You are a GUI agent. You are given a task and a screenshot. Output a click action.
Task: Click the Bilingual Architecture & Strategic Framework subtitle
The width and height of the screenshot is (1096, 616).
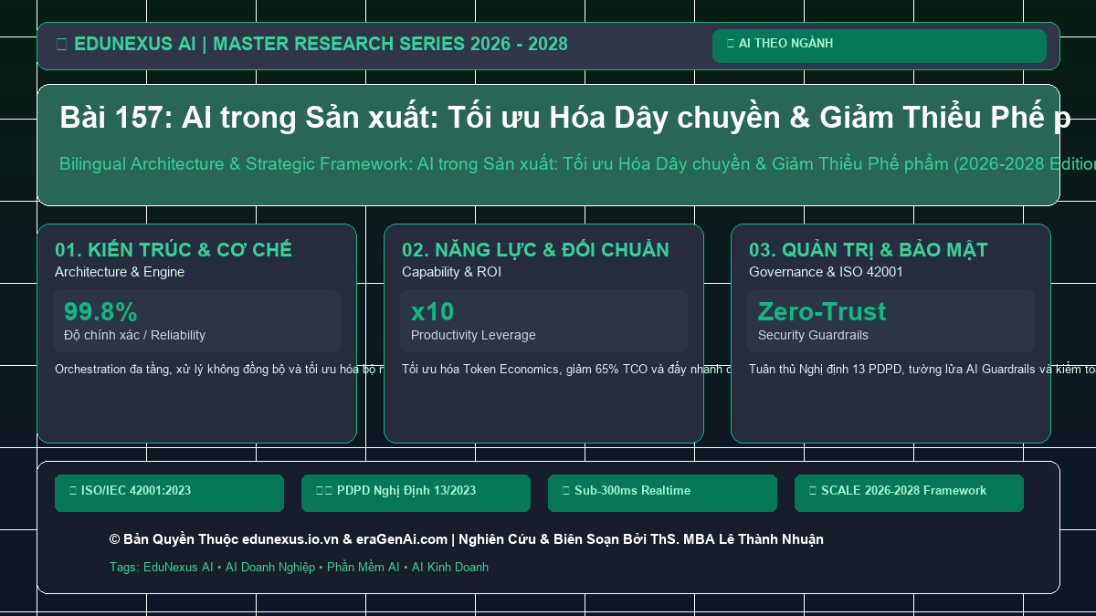point(577,164)
